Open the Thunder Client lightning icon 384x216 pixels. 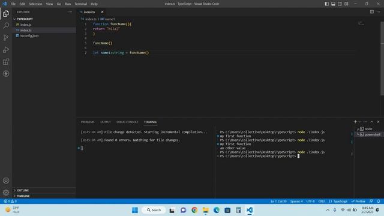pyautogui.click(x=6, y=73)
